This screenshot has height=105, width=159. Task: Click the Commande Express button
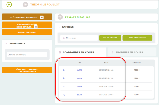(x=137, y=38)
